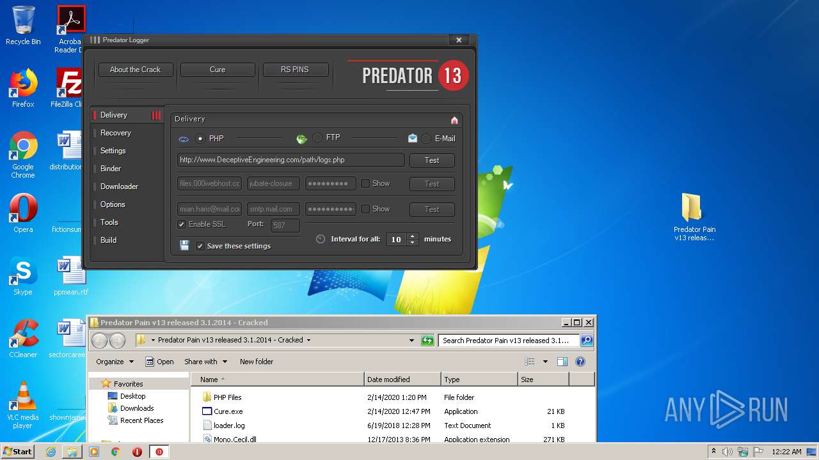
Task: Click Test button beside PHP URL
Action: click(432, 160)
